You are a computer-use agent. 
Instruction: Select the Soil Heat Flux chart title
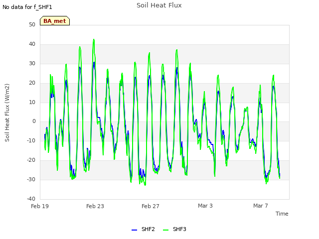pos(159,5)
